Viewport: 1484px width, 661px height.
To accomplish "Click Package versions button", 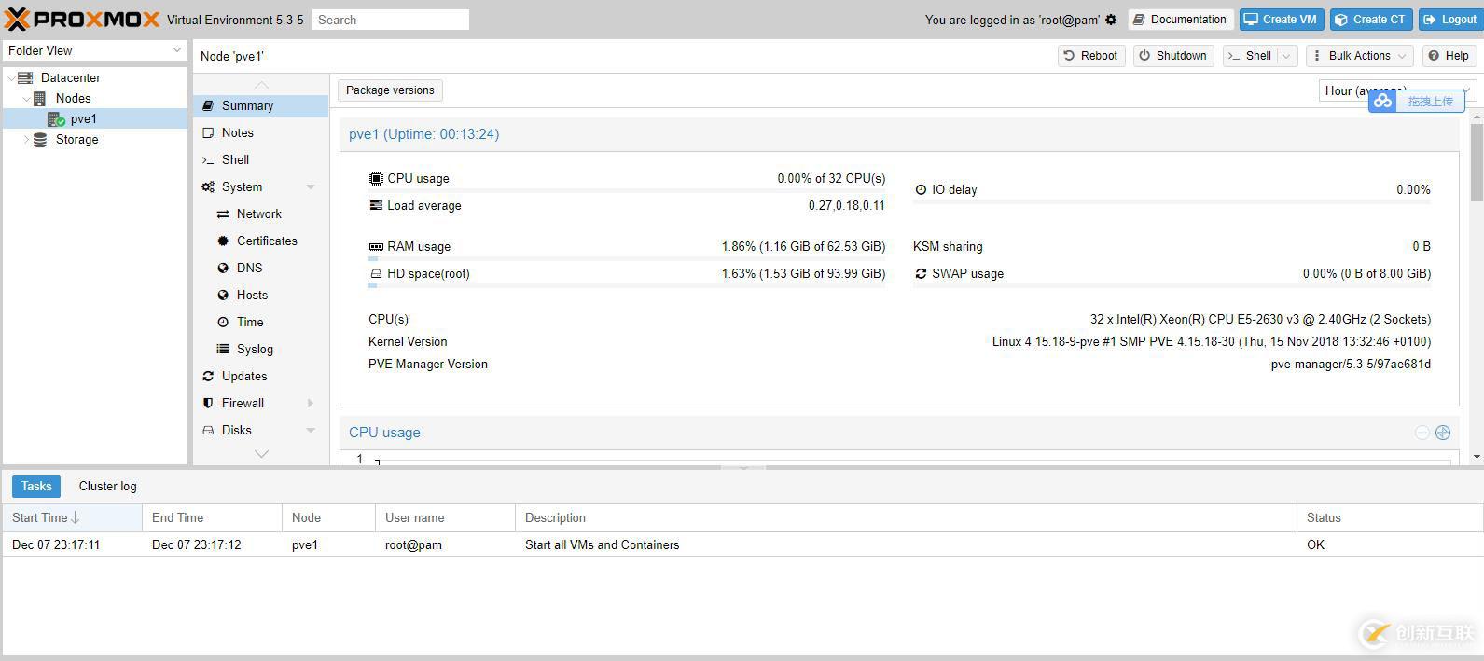I will coord(390,90).
